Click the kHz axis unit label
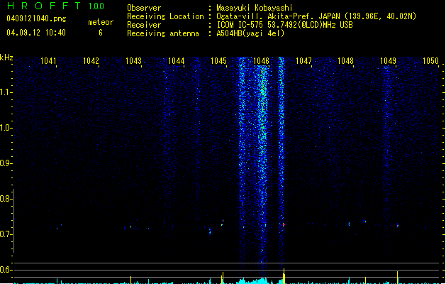The image size is (446, 284). click(x=6, y=58)
